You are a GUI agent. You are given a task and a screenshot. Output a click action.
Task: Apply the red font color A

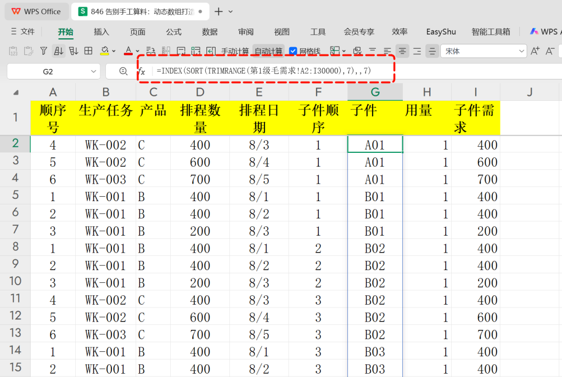tap(128, 51)
